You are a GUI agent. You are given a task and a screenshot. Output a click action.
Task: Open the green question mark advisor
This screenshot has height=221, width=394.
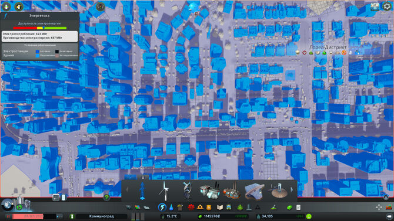click(x=106, y=198)
